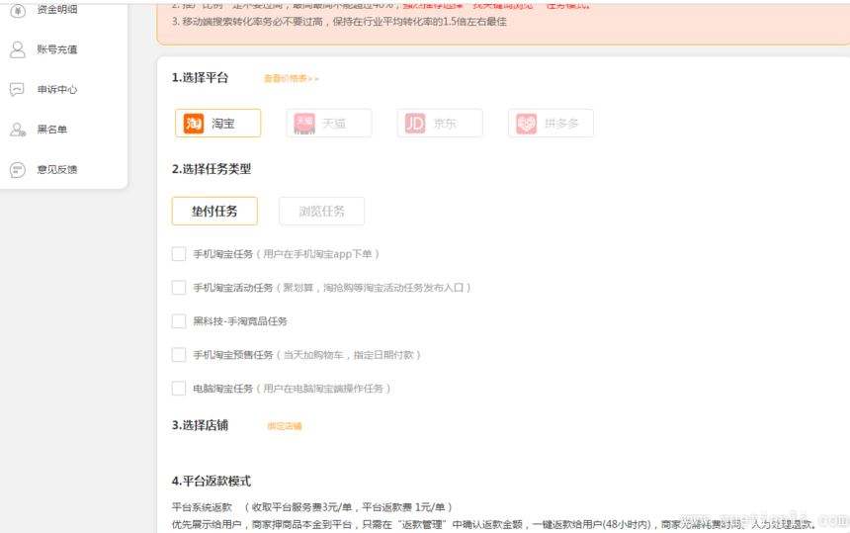Click the 2.选择任务类型 heading
Viewport: 850px width, 533px height.
(x=212, y=169)
